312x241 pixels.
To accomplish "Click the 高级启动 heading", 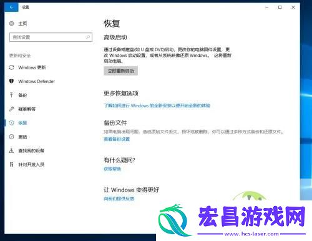I will click(x=115, y=37).
